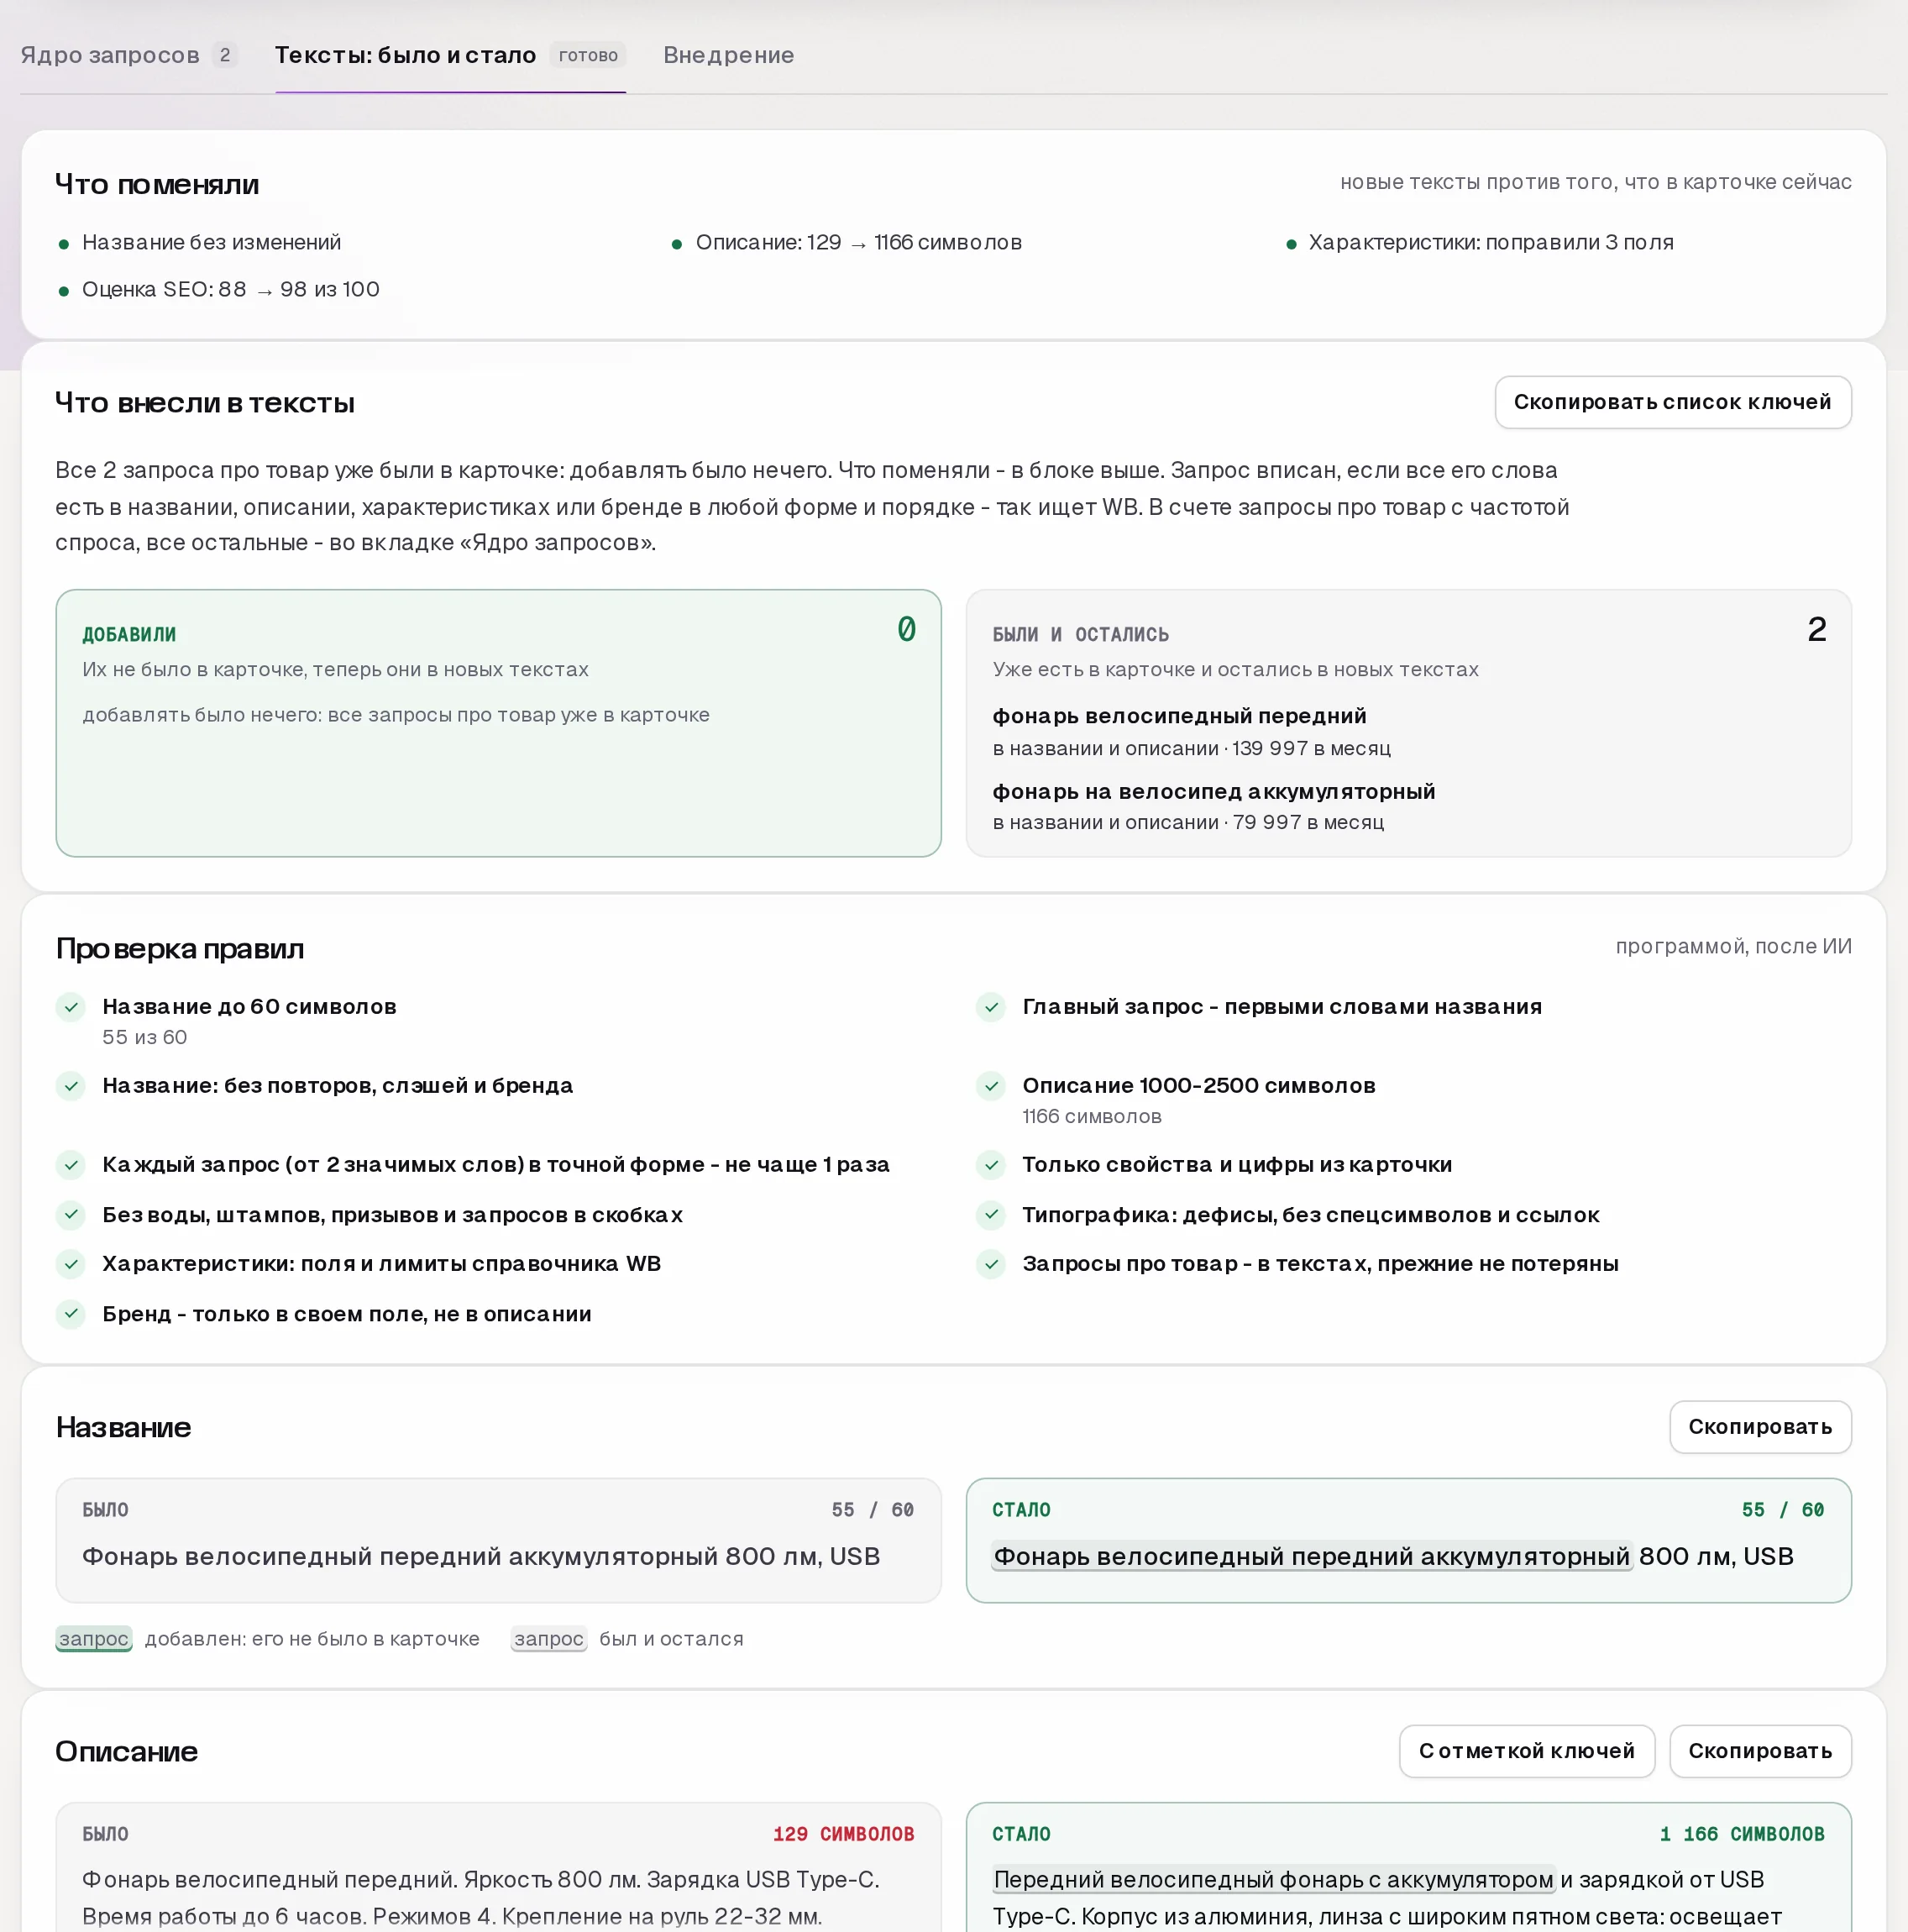1908x1932 pixels.
Task: Click checkmark for Запросы про товар - в текстах
Action: [x=991, y=1264]
